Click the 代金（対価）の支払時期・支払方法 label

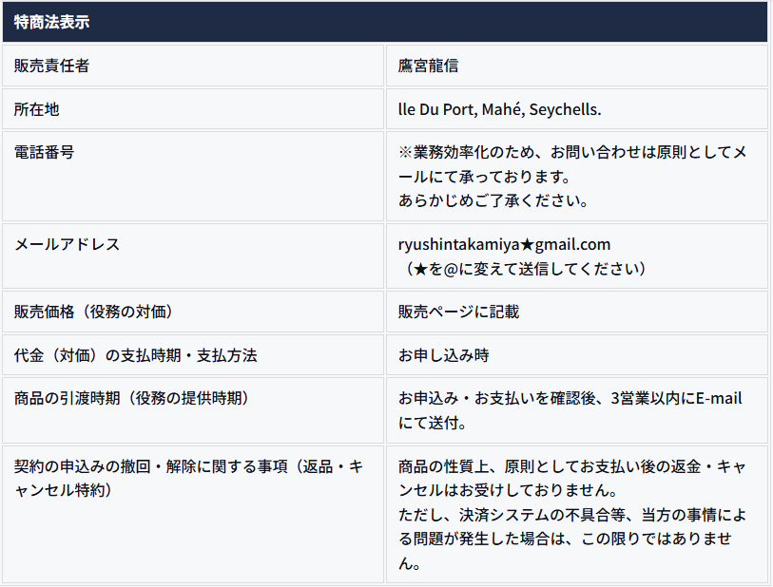point(135,355)
